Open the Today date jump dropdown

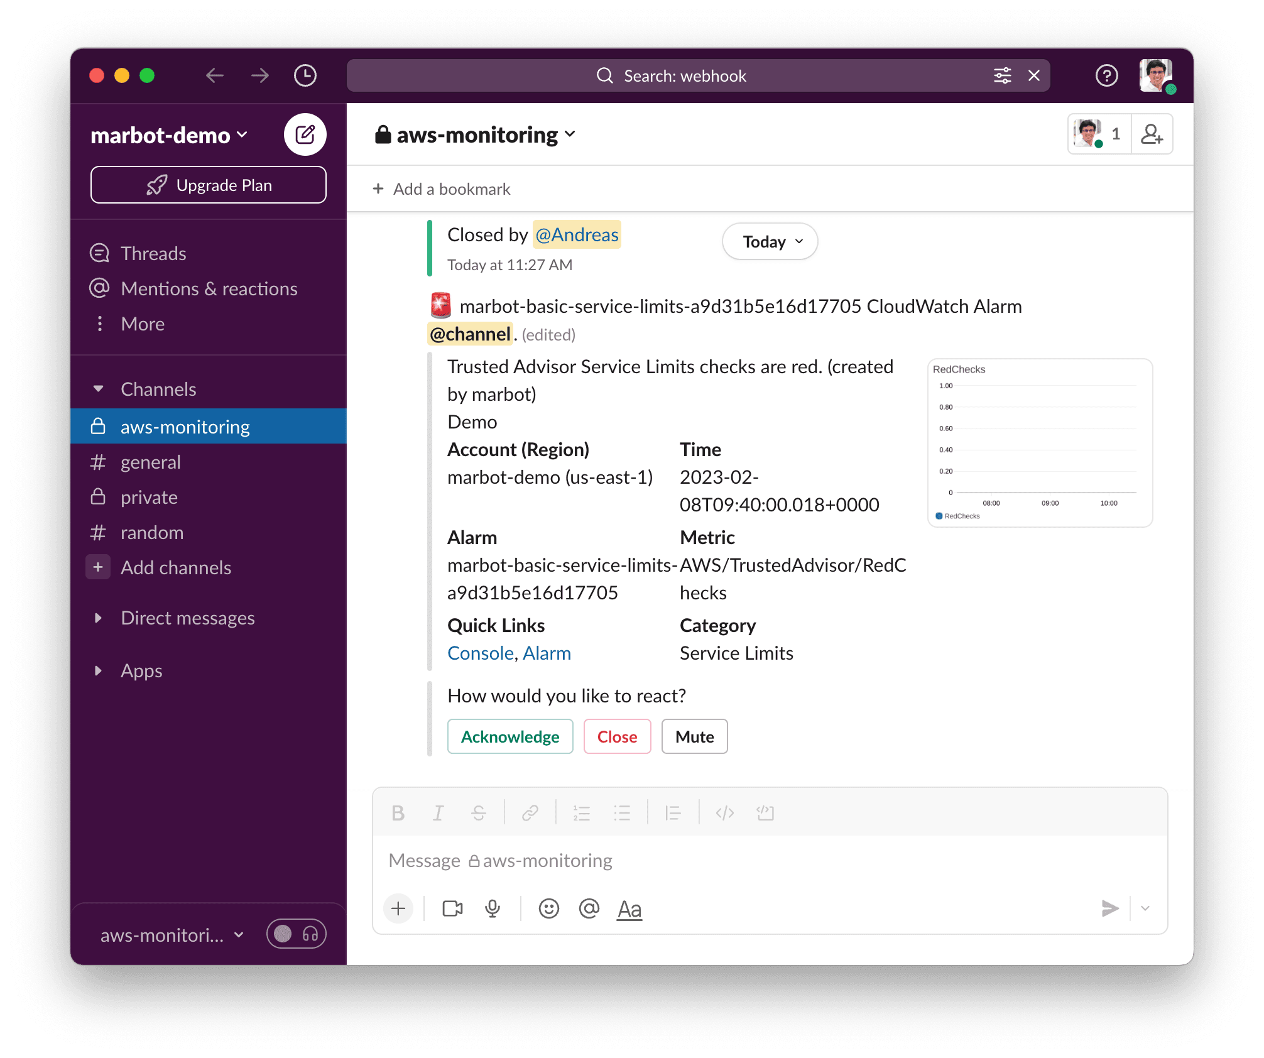click(x=770, y=242)
